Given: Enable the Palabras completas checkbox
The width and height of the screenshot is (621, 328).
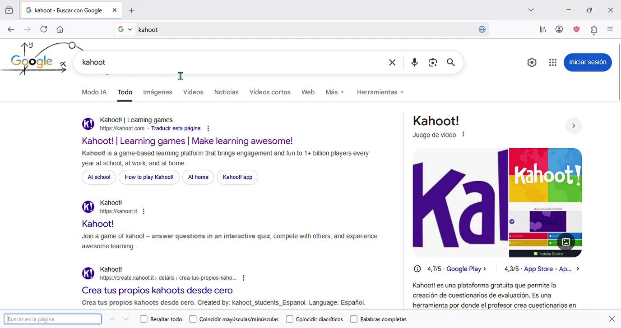Looking at the screenshot, I should point(354,319).
